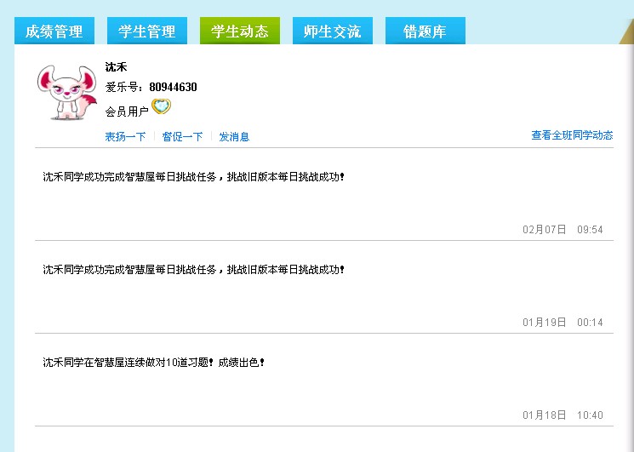Viewport: 634px width, 452px height.
Task: View 查看全班同学动态 link
Action: (572, 135)
